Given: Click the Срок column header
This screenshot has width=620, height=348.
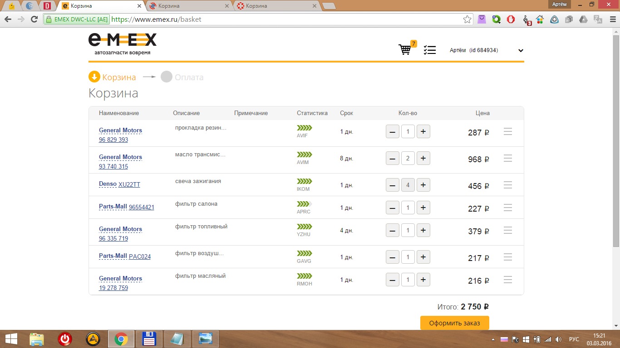Looking at the screenshot, I should 346,113.
